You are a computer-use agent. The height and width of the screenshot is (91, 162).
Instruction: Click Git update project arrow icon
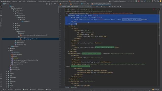pos(145,1)
